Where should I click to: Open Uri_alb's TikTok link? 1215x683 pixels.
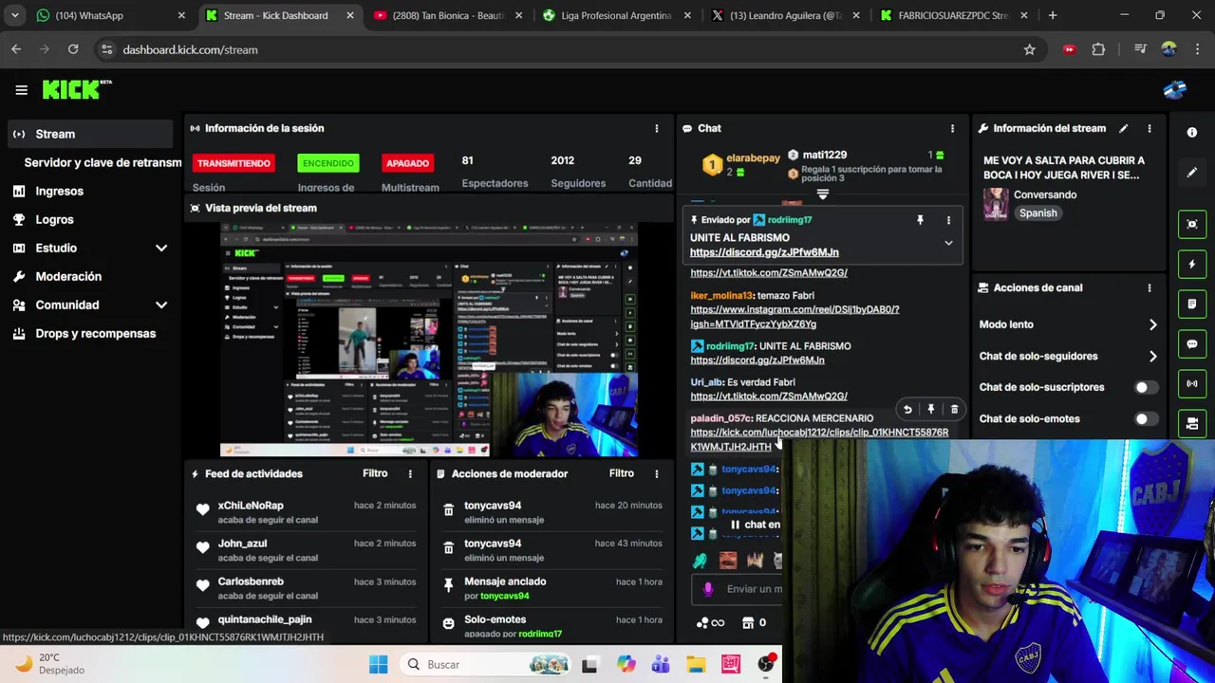769,397
